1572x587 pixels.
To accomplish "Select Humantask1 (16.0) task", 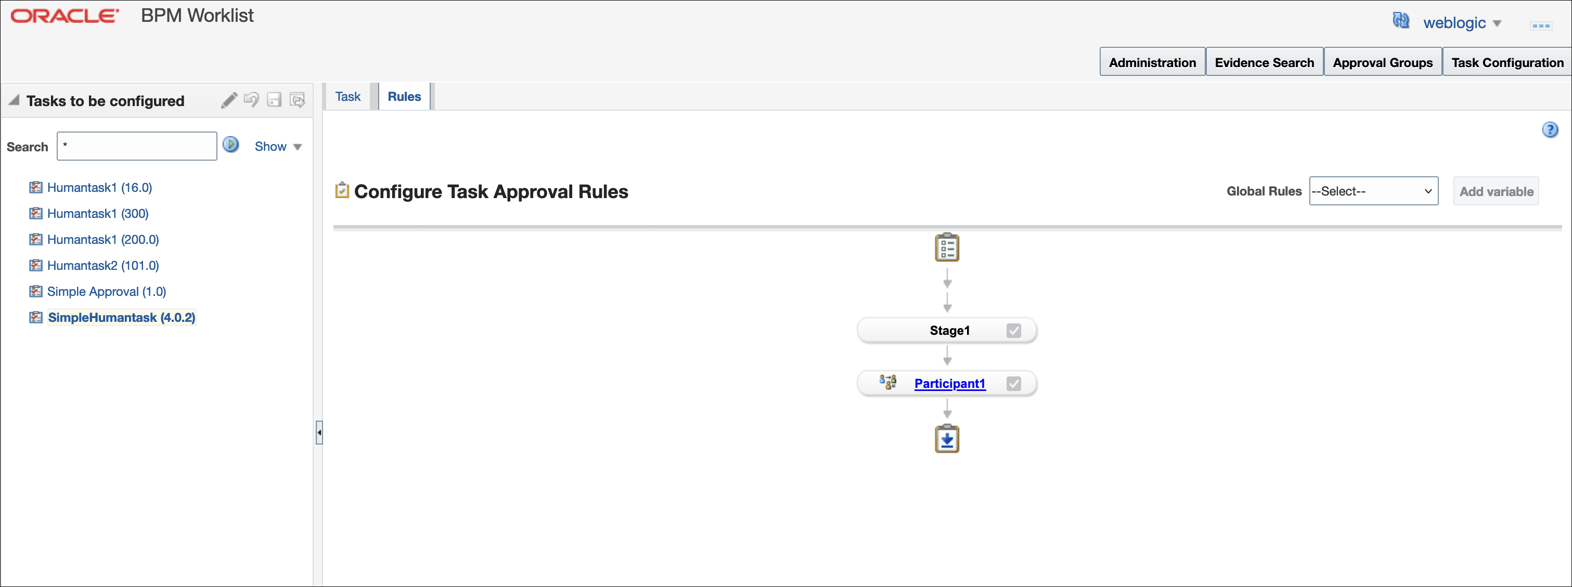I will (x=99, y=187).
